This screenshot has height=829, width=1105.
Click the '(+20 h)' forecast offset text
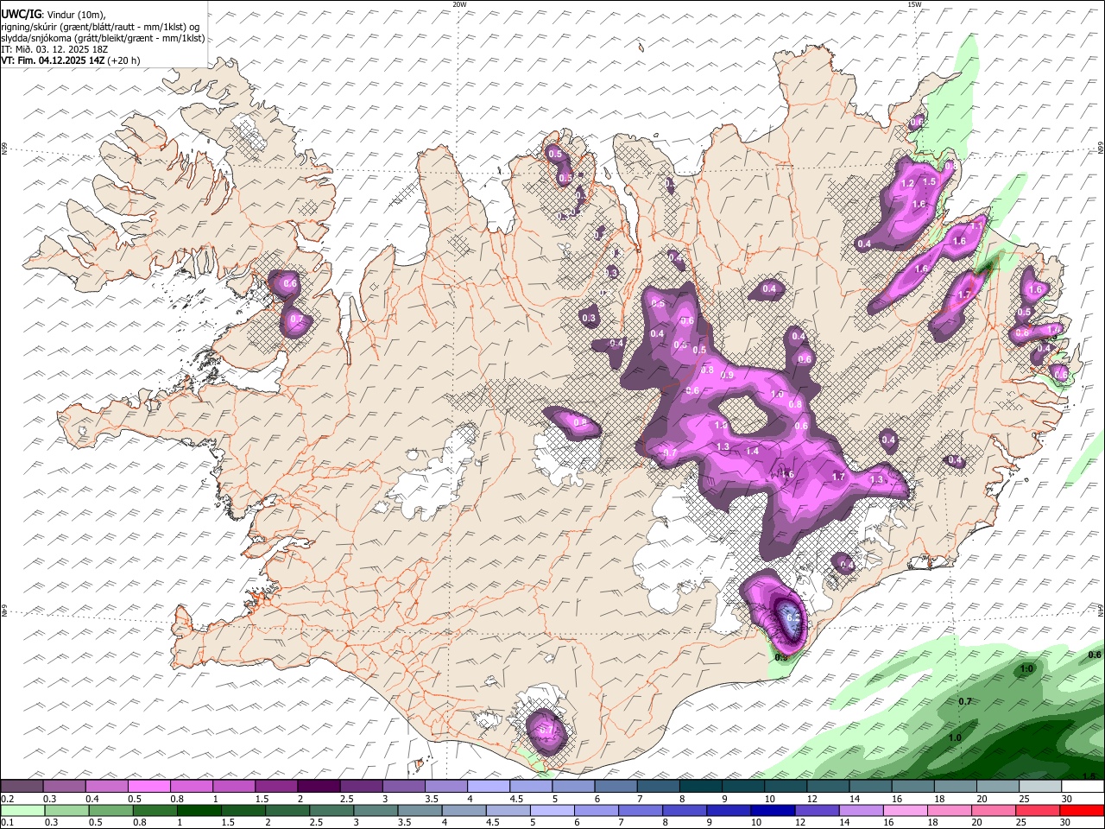click(x=124, y=60)
